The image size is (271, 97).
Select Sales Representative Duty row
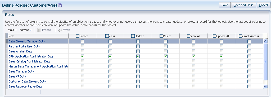click(x=134, y=86)
